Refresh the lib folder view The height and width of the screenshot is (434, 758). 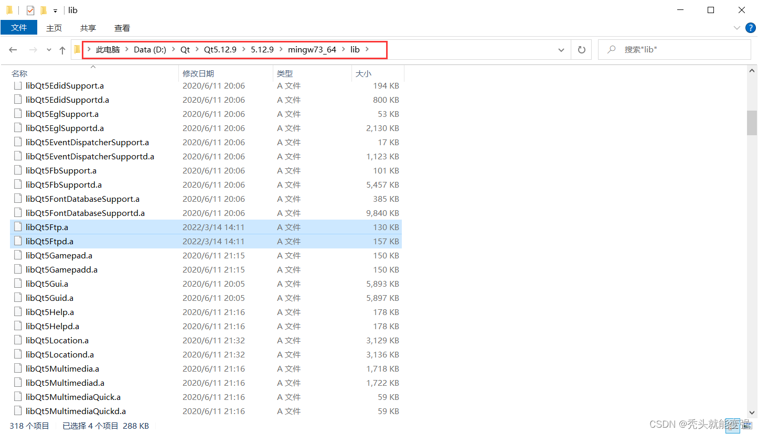point(581,50)
